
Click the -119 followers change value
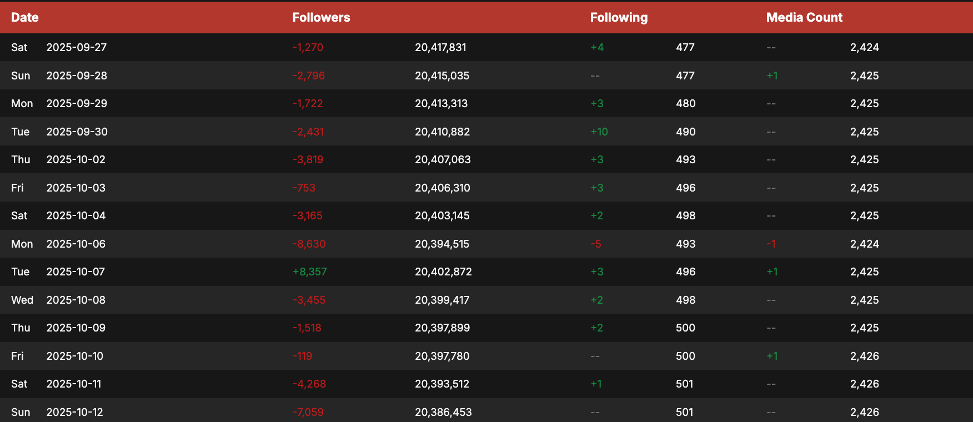pyautogui.click(x=302, y=356)
